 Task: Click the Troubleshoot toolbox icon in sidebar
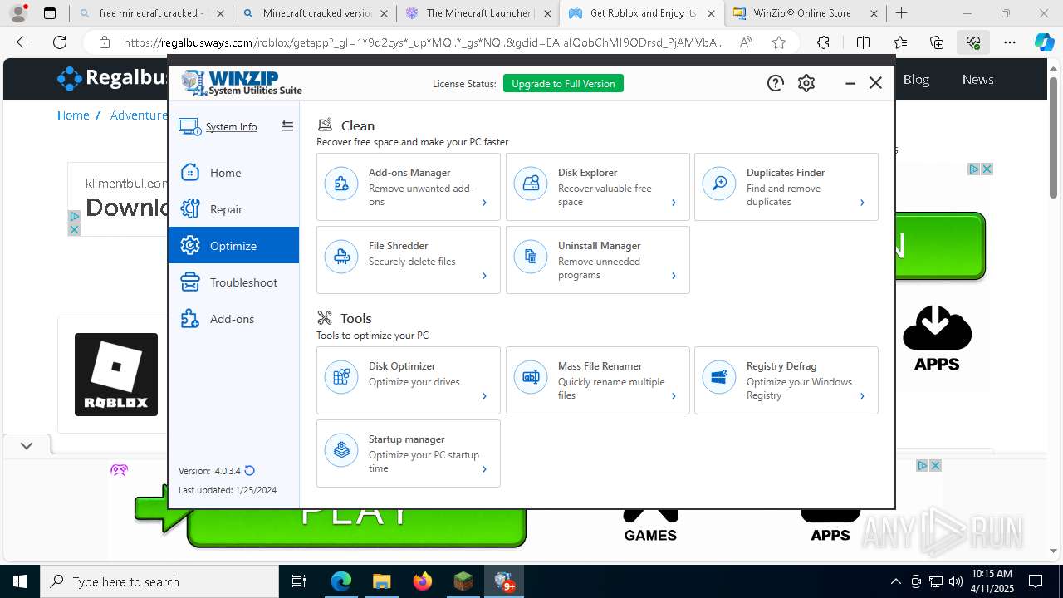coord(190,282)
